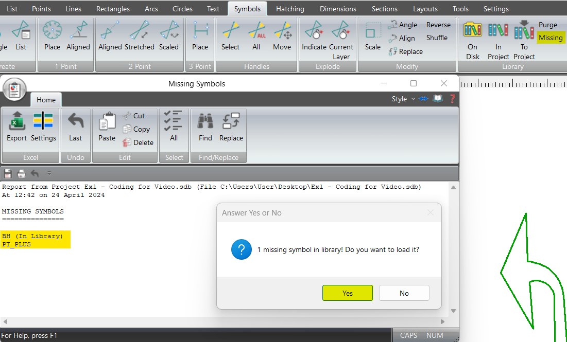Screen dimensions: 567x342
Task: Export the report to Excel
Action: coord(16,126)
